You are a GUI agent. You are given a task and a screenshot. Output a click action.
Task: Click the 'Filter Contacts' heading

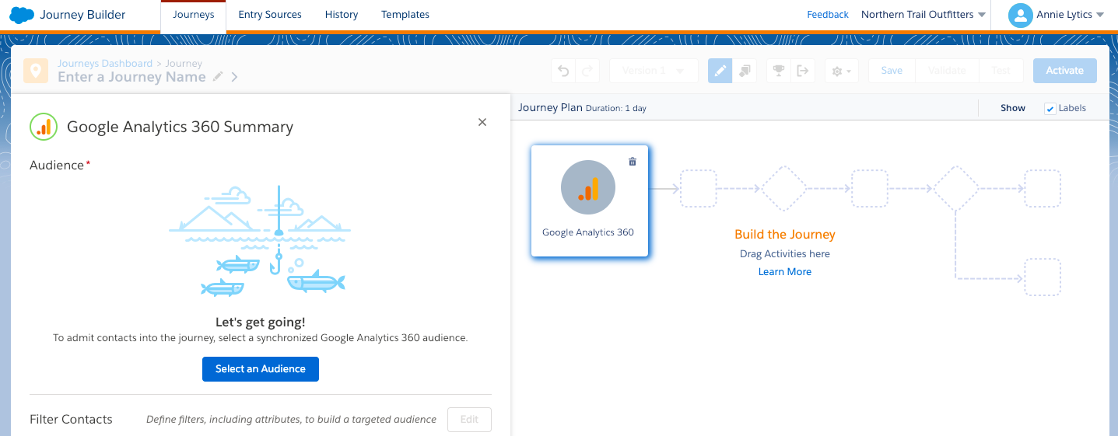pos(71,420)
